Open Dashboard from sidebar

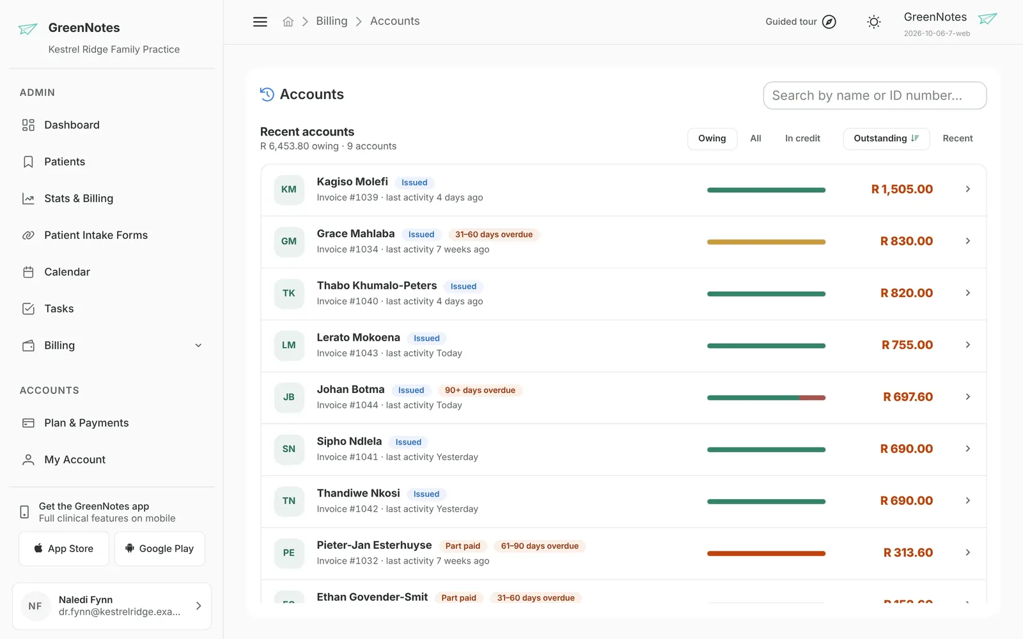point(112,125)
